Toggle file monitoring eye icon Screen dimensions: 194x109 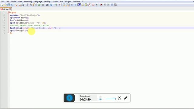coord(97,5)
